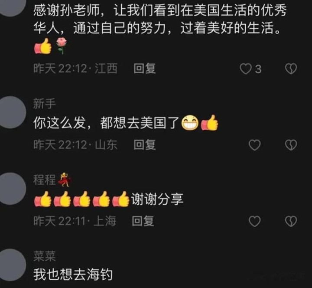Like the Jiangxi comment with 3 likes
Viewport: 312px width, 288px height.
(x=245, y=69)
